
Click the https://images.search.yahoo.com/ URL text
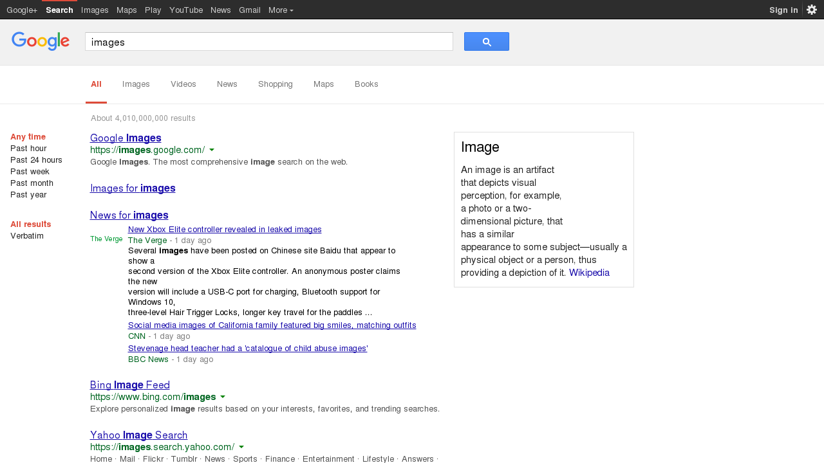162,448
